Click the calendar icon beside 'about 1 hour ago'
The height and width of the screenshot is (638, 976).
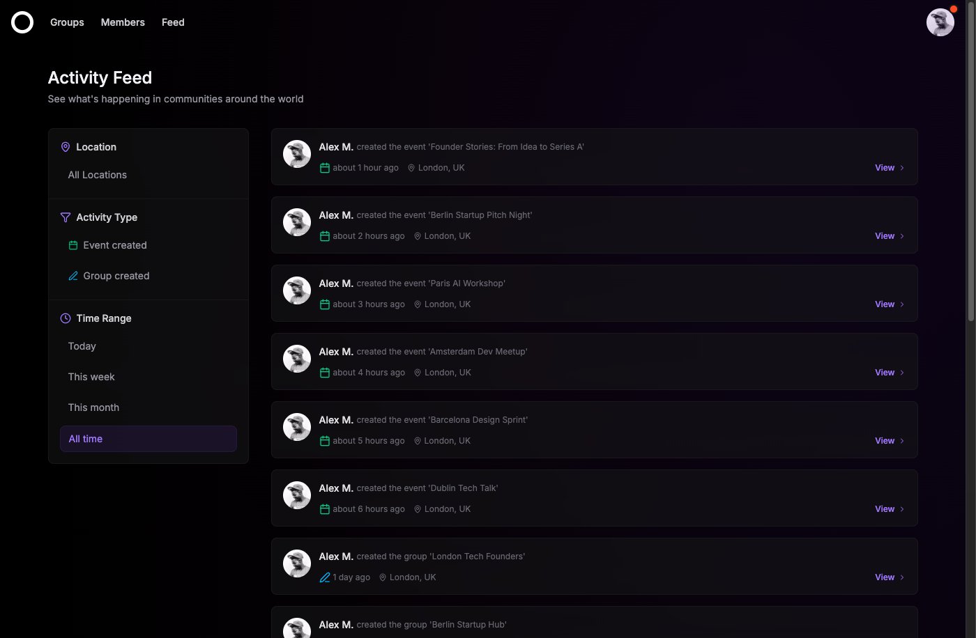(325, 167)
